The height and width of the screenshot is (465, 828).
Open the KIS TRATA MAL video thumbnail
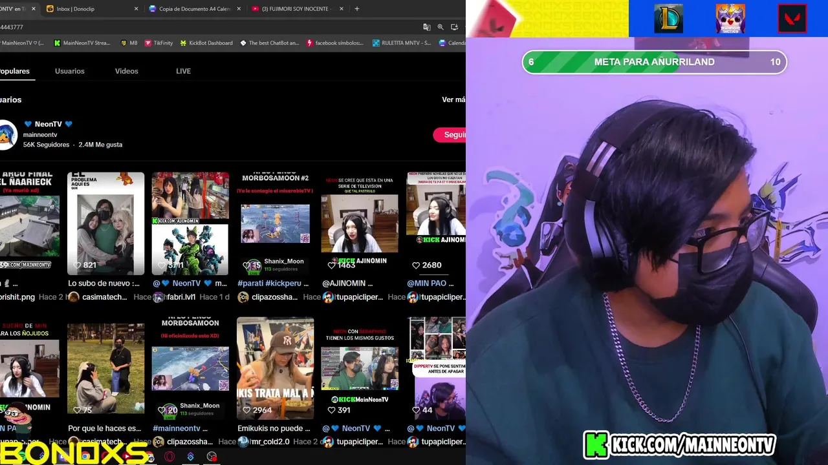275,368
